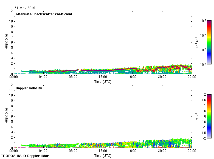The width and height of the screenshot is (214, 159).
Task: Click 'Time (UTC)' label under Doppler velocity plot
Action: (x=103, y=156)
